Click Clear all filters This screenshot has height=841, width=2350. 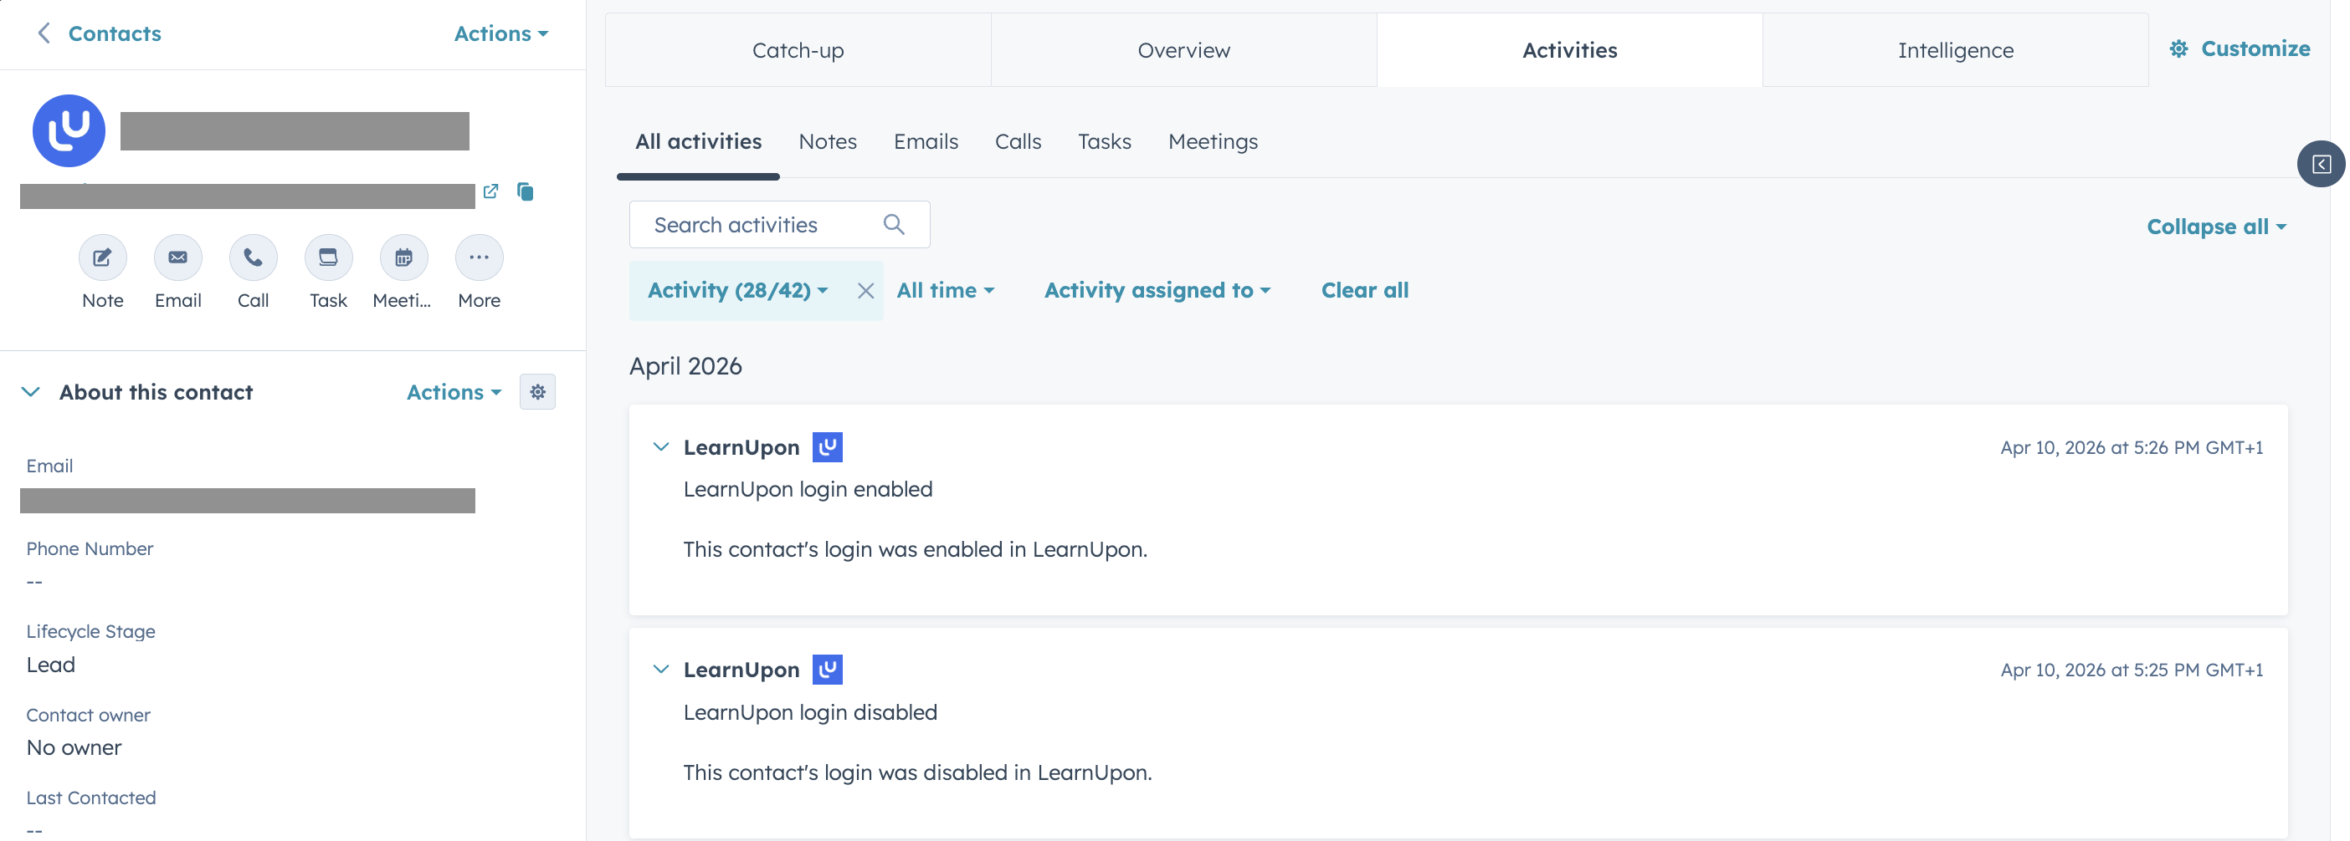click(1365, 291)
